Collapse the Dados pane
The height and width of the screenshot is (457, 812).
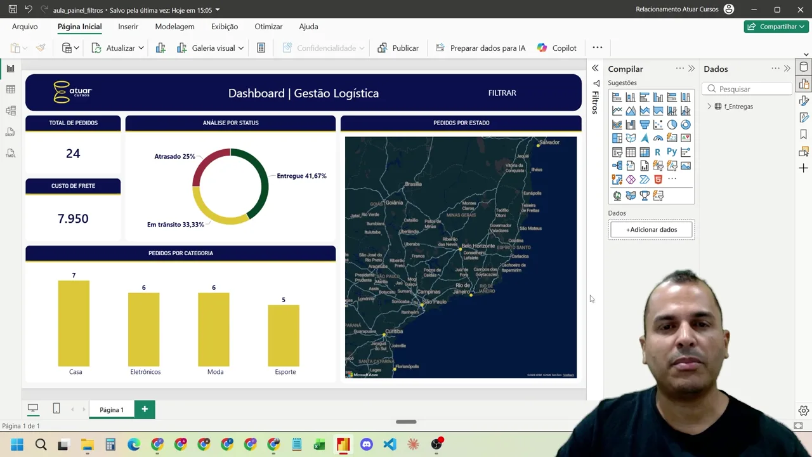(x=787, y=69)
